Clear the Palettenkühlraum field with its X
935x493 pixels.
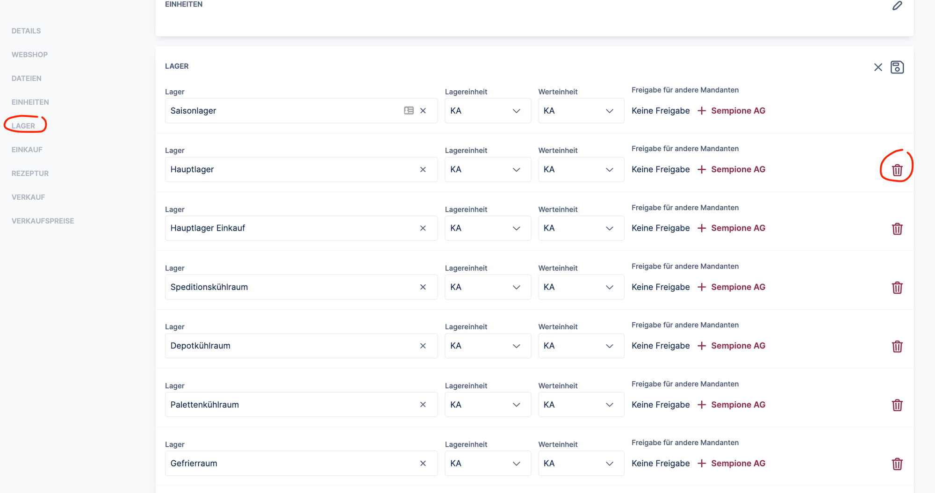click(x=423, y=405)
